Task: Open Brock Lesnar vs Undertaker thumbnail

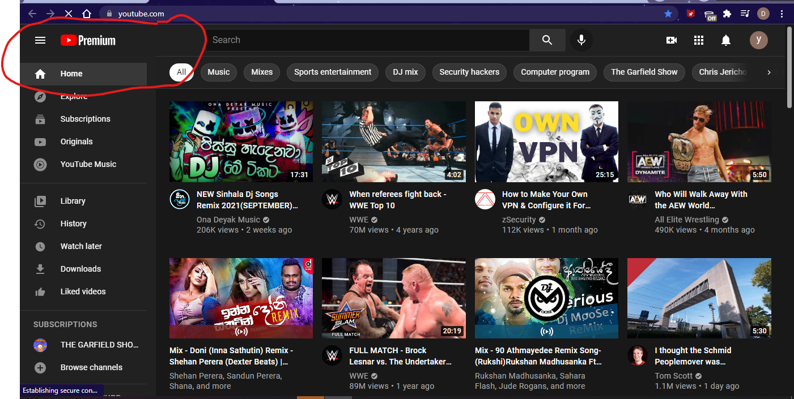Action: (x=394, y=298)
